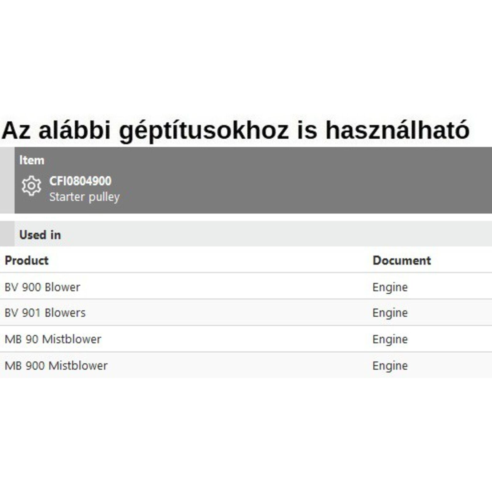Click the word 'használható' in the heading
Image resolution: width=492 pixels, height=492 pixels.
click(x=397, y=130)
